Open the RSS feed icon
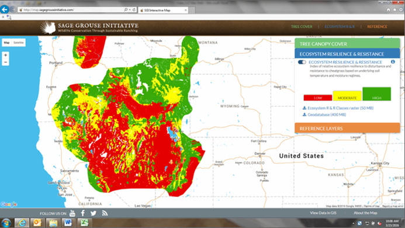This screenshot has height=228, width=405. point(105,213)
